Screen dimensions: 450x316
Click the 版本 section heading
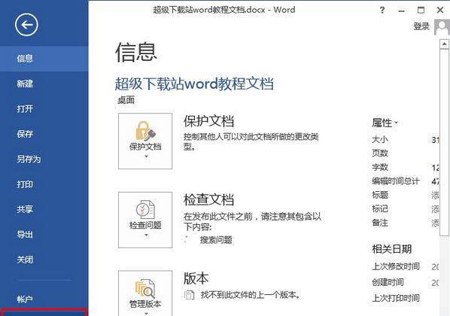coord(196,278)
